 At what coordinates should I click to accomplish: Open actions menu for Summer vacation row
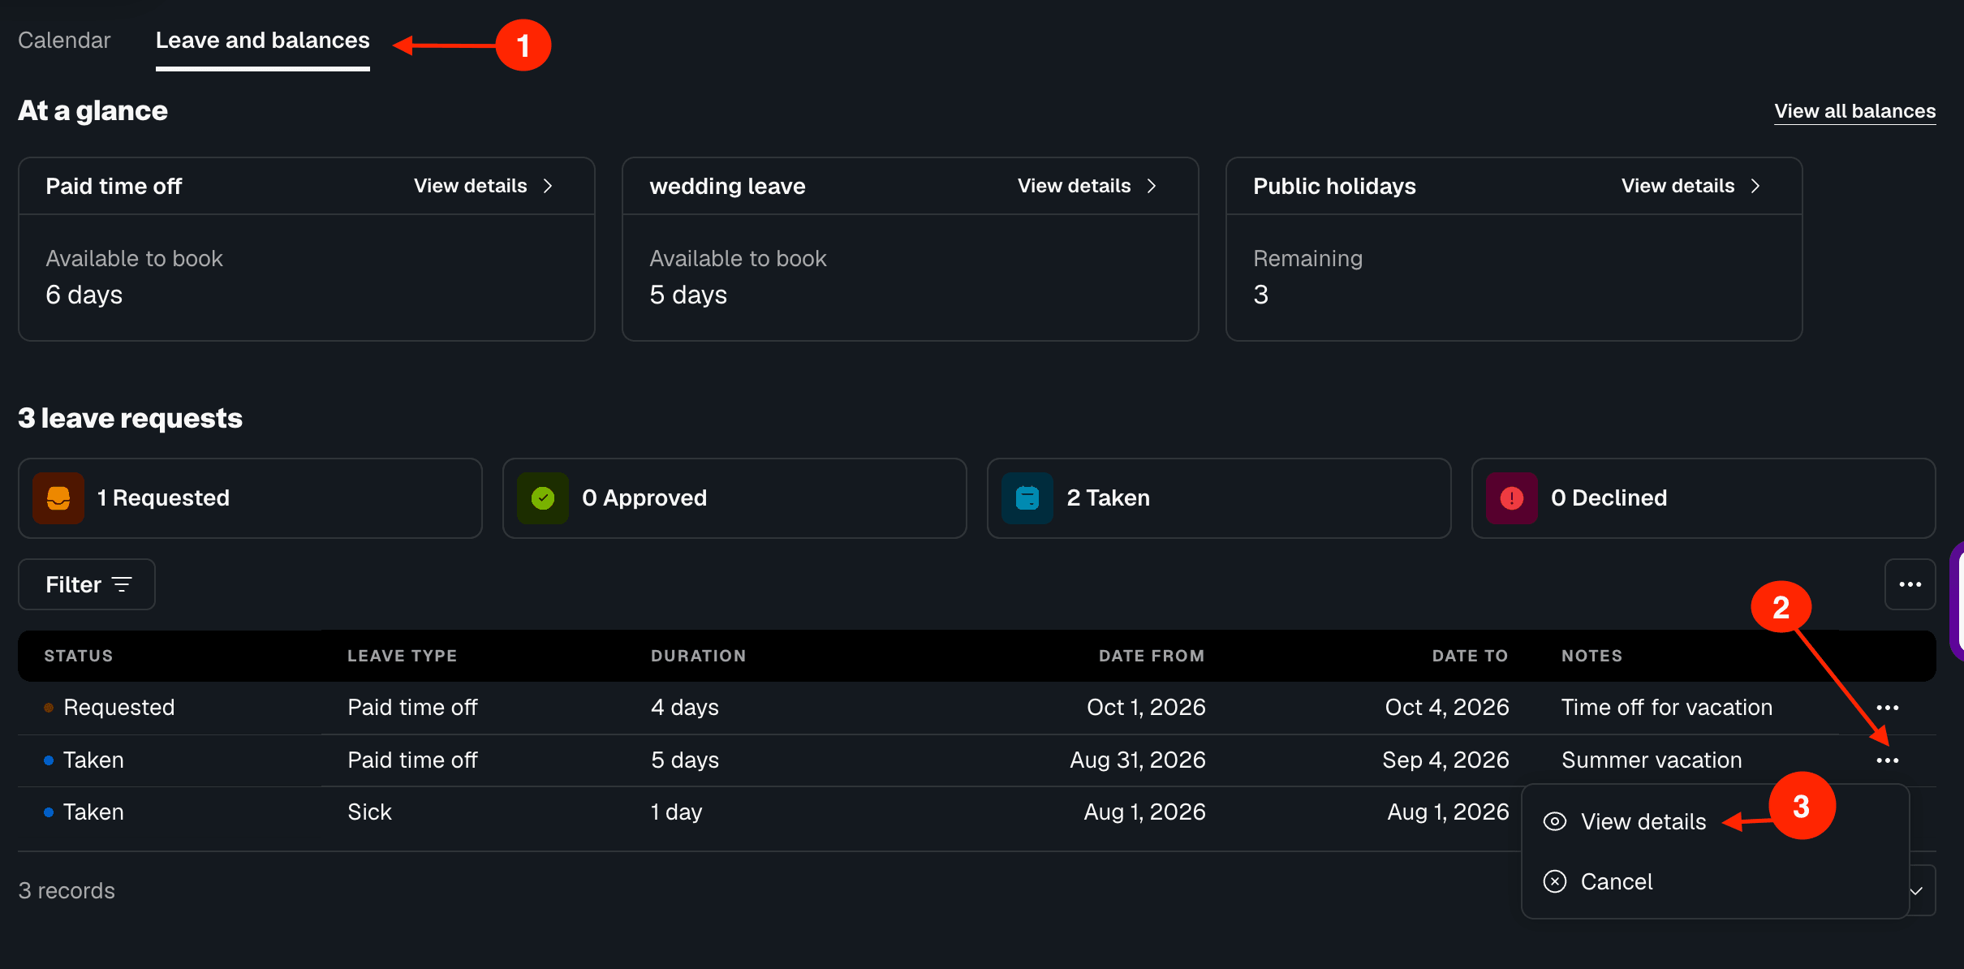click(x=1888, y=760)
